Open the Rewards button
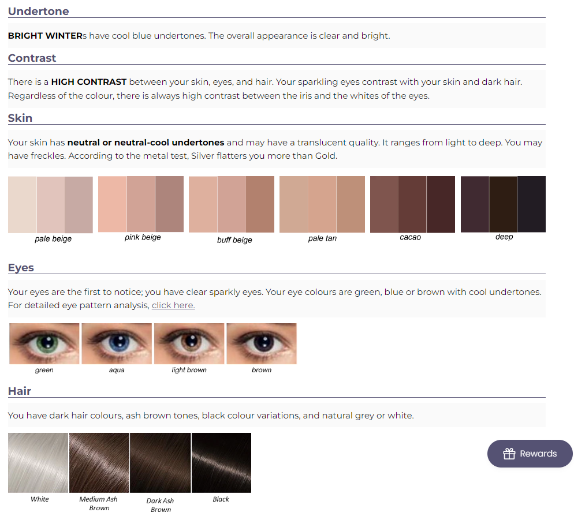Image resolution: width=574 pixels, height=516 pixels. [530, 454]
